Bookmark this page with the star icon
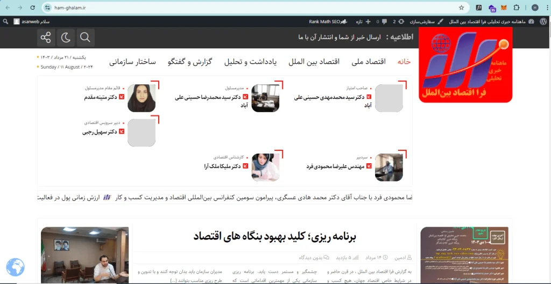 461,8
